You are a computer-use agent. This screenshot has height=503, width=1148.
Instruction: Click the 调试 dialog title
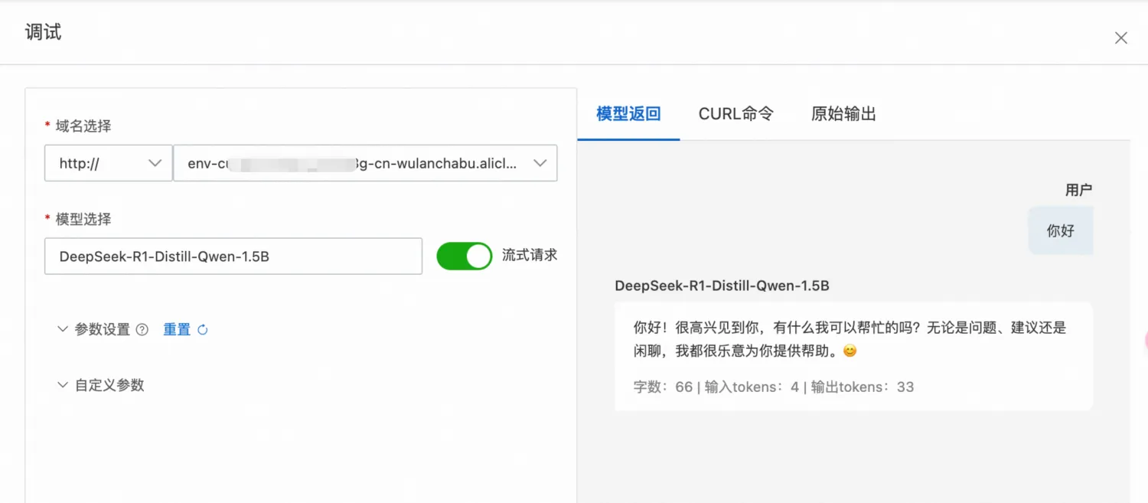[43, 32]
